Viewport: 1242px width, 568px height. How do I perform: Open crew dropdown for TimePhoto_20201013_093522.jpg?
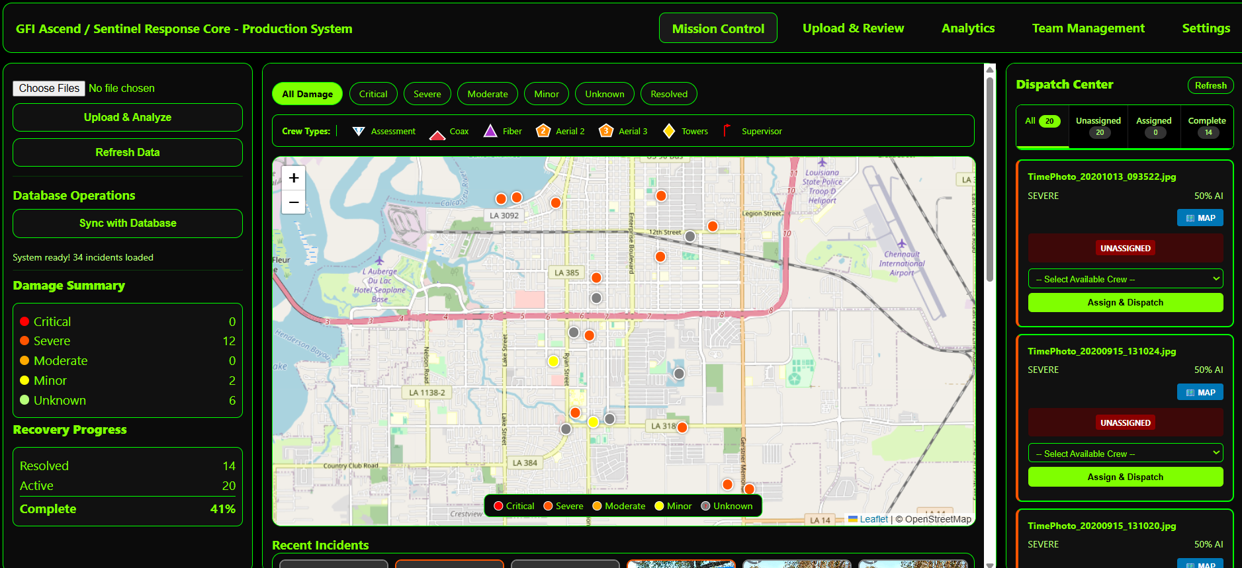[1125, 279]
